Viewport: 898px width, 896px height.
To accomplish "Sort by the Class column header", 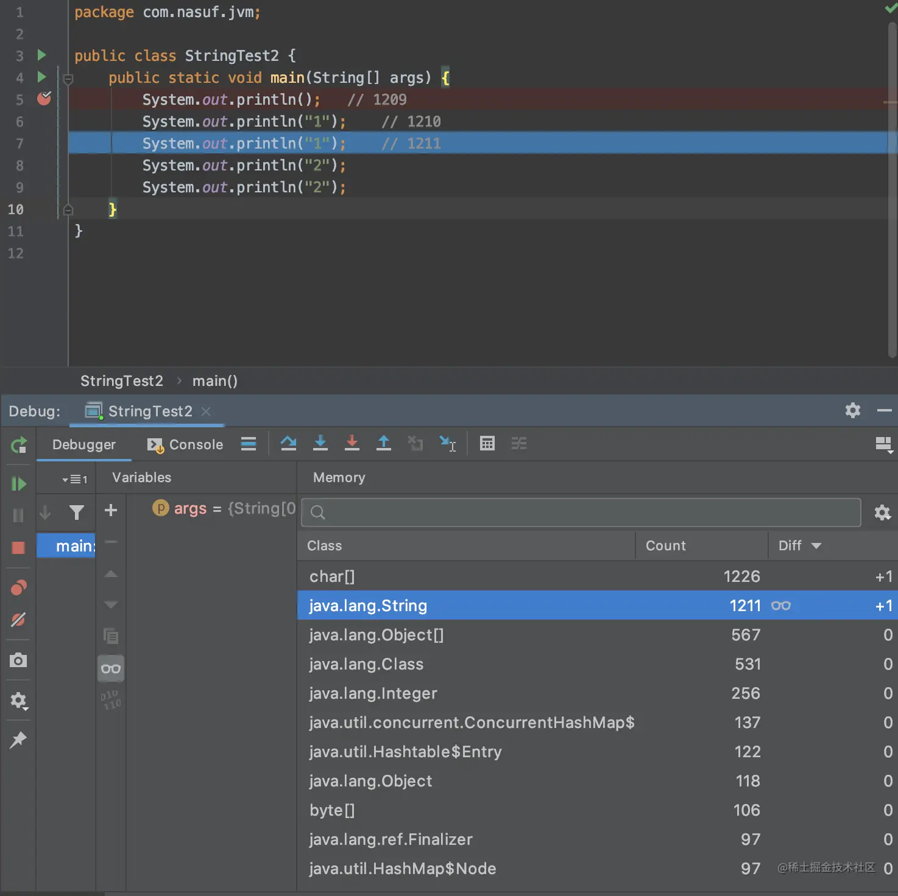I will 467,546.
